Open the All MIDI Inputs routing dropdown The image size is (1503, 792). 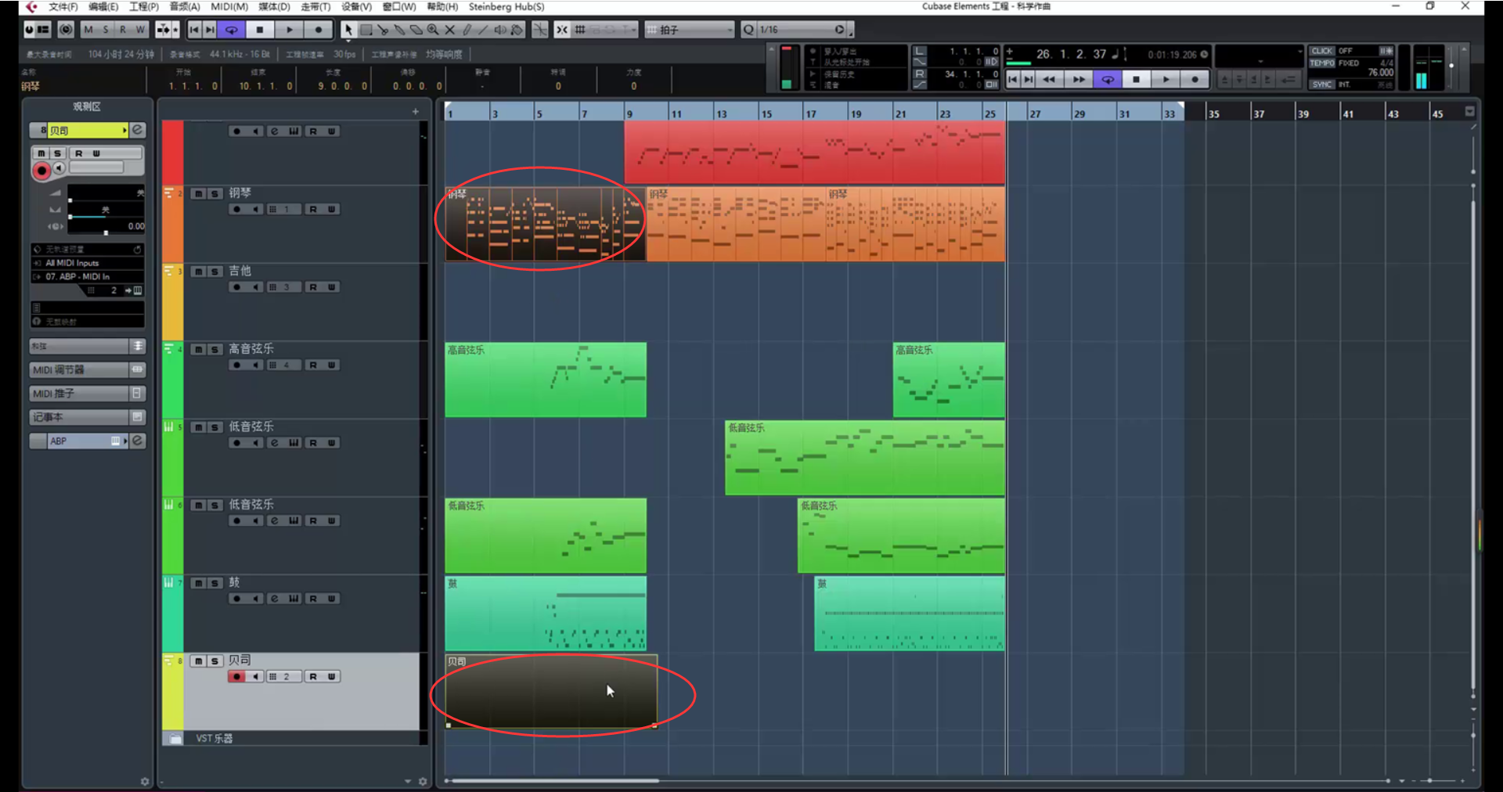[88, 263]
